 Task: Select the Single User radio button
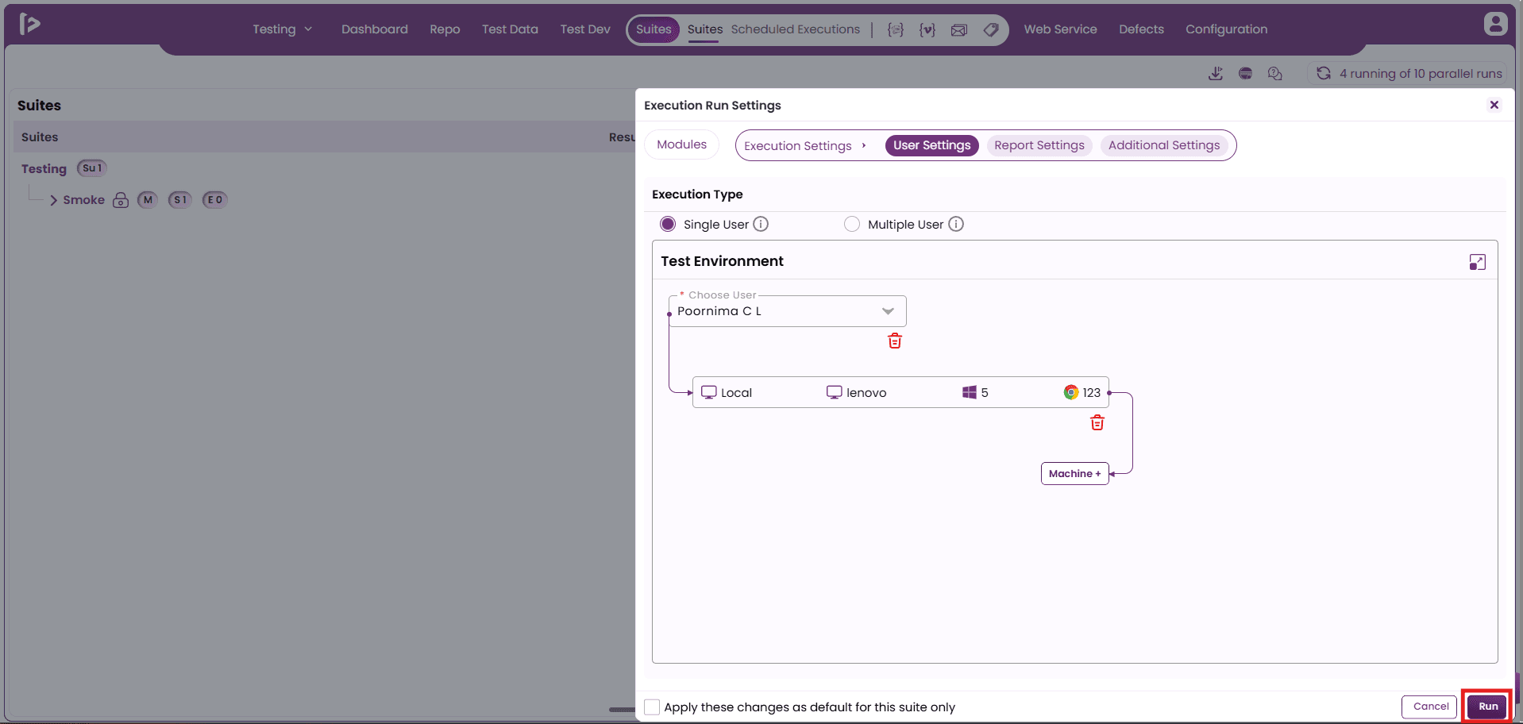(x=668, y=224)
